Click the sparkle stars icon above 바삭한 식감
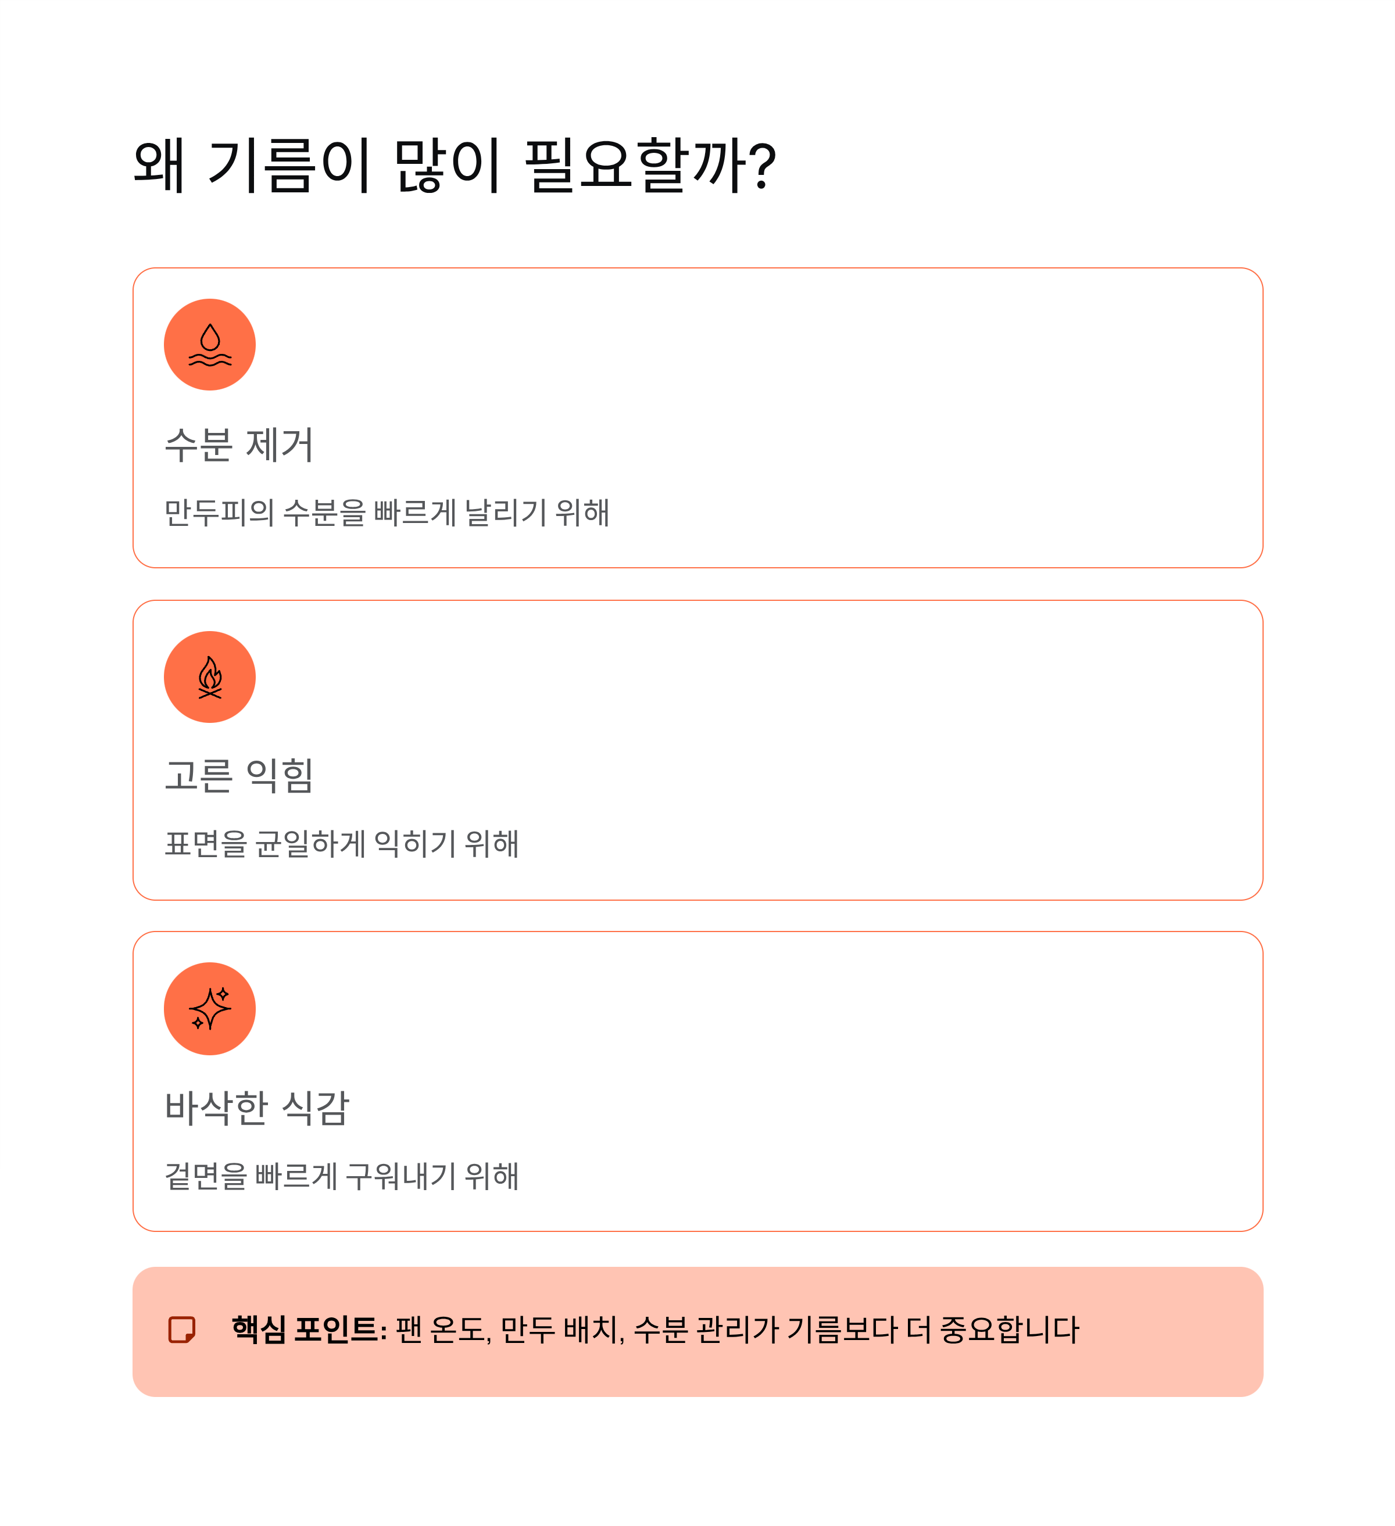This screenshot has height=1526, width=1395. pyautogui.click(x=210, y=1008)
